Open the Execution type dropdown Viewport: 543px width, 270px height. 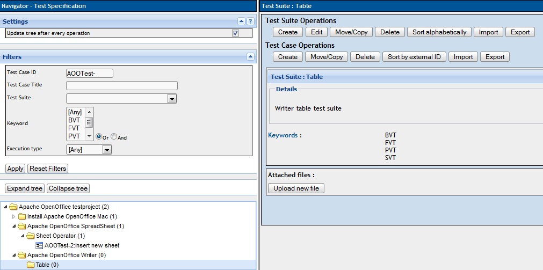(107, 150)
